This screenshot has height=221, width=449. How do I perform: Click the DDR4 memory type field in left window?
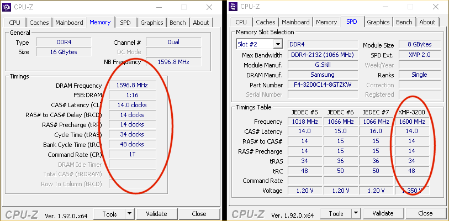[x=64, y=42]
